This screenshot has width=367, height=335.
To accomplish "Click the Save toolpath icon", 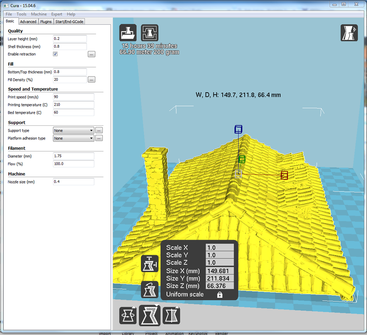I will [x=150, y=33].
